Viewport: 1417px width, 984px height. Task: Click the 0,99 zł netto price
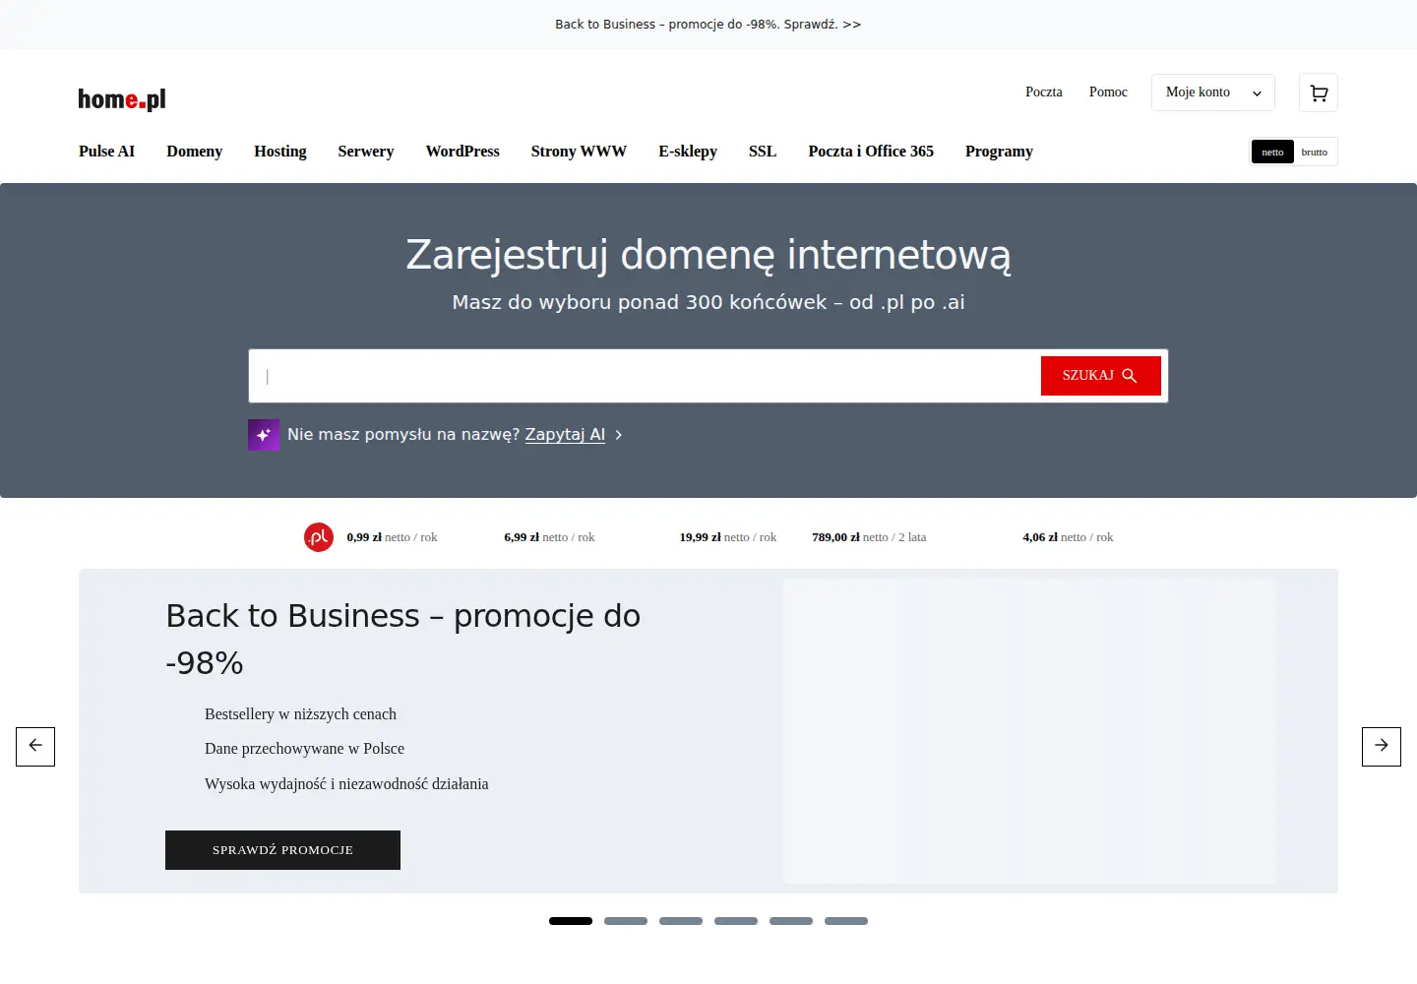coord(392,537)
